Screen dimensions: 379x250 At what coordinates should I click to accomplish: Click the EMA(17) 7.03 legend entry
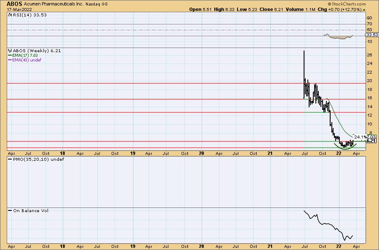click(x=25, y=55)
